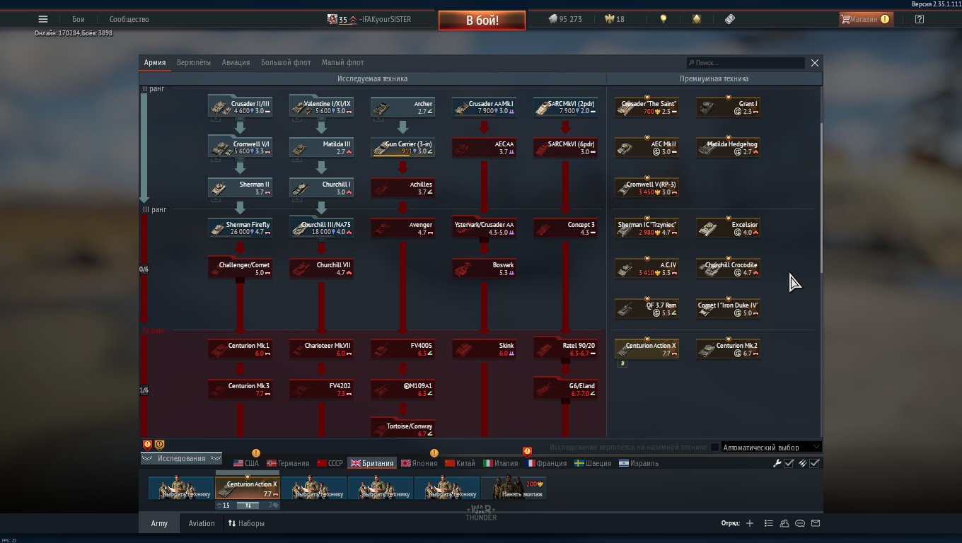Select the Valentine I/XI/IX group
This screenshot has width=962, height=543.
pos(322,107)
